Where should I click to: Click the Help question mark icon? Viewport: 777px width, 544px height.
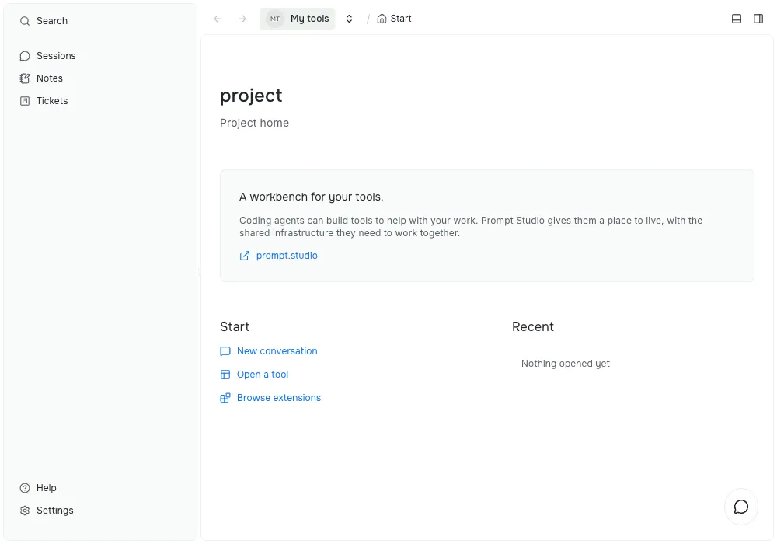(25, 488)
